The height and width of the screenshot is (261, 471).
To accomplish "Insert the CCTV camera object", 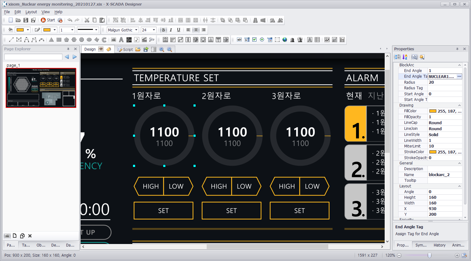I will tap(152, 40).
